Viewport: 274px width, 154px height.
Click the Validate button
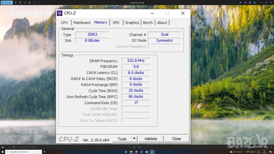[x=151, y=139]
